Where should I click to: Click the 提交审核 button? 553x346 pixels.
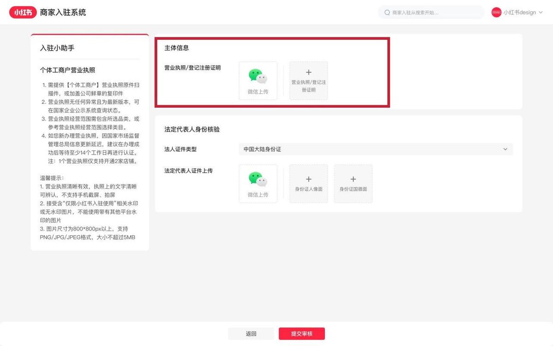pyautogui.click(x=302, y=334)
